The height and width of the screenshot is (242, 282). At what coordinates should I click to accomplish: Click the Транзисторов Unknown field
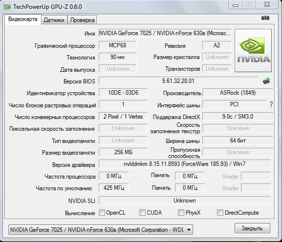click(x=217, y=69)
